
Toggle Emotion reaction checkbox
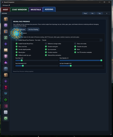[x=46, y=52]
